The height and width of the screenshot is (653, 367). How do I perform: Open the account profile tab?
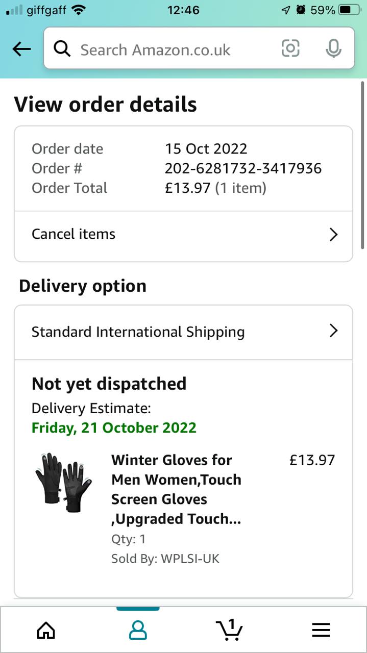tap(138, 631)
